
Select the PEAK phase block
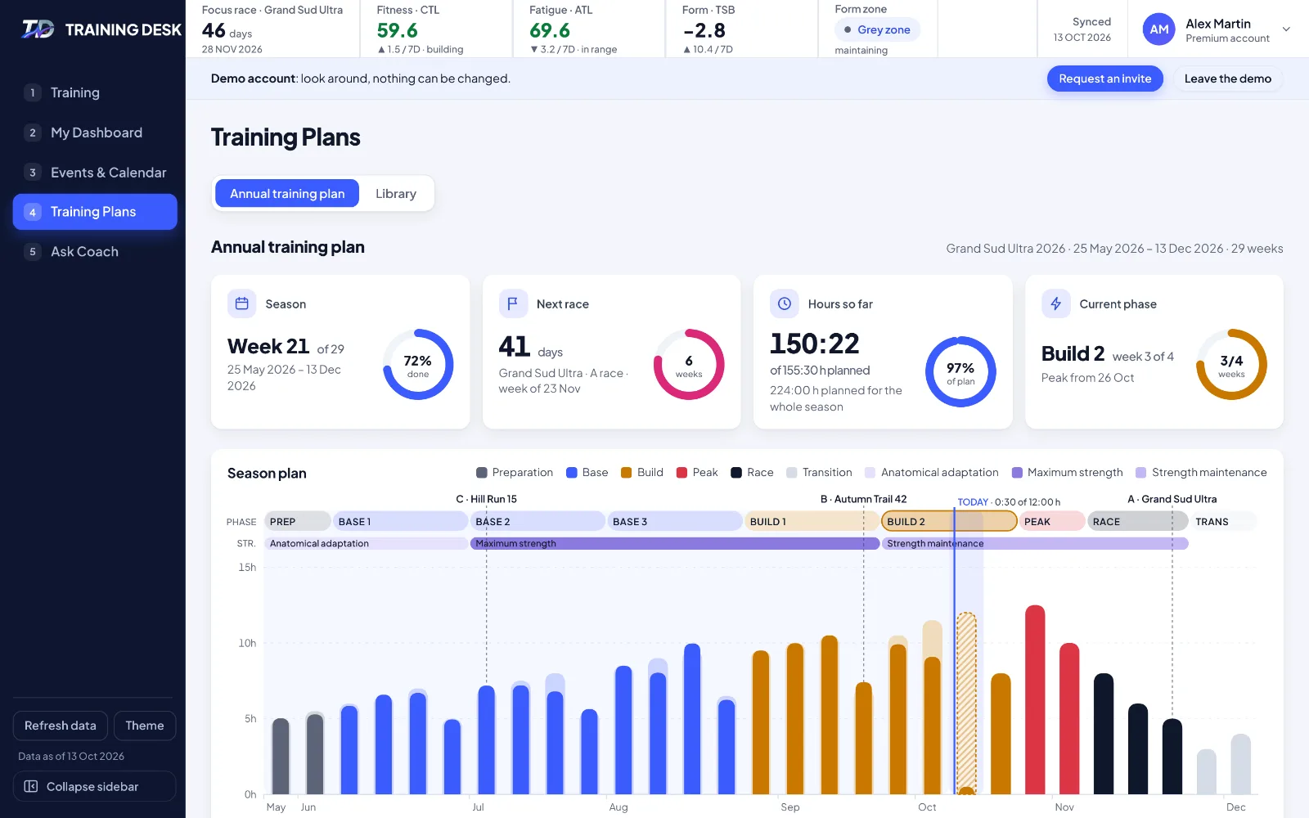point(1052,521)
